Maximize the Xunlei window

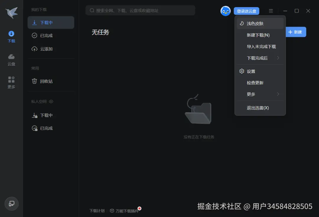click(x=297, y=11)
